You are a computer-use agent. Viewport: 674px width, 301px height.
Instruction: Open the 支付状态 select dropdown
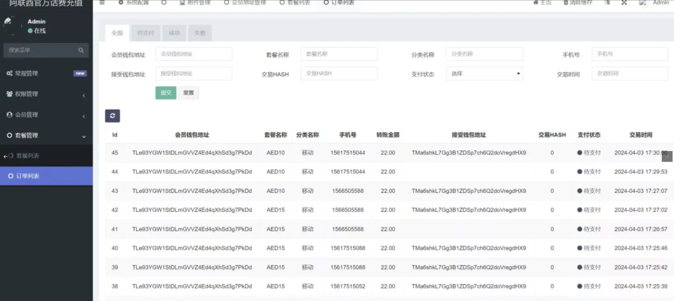pos(484,74)
